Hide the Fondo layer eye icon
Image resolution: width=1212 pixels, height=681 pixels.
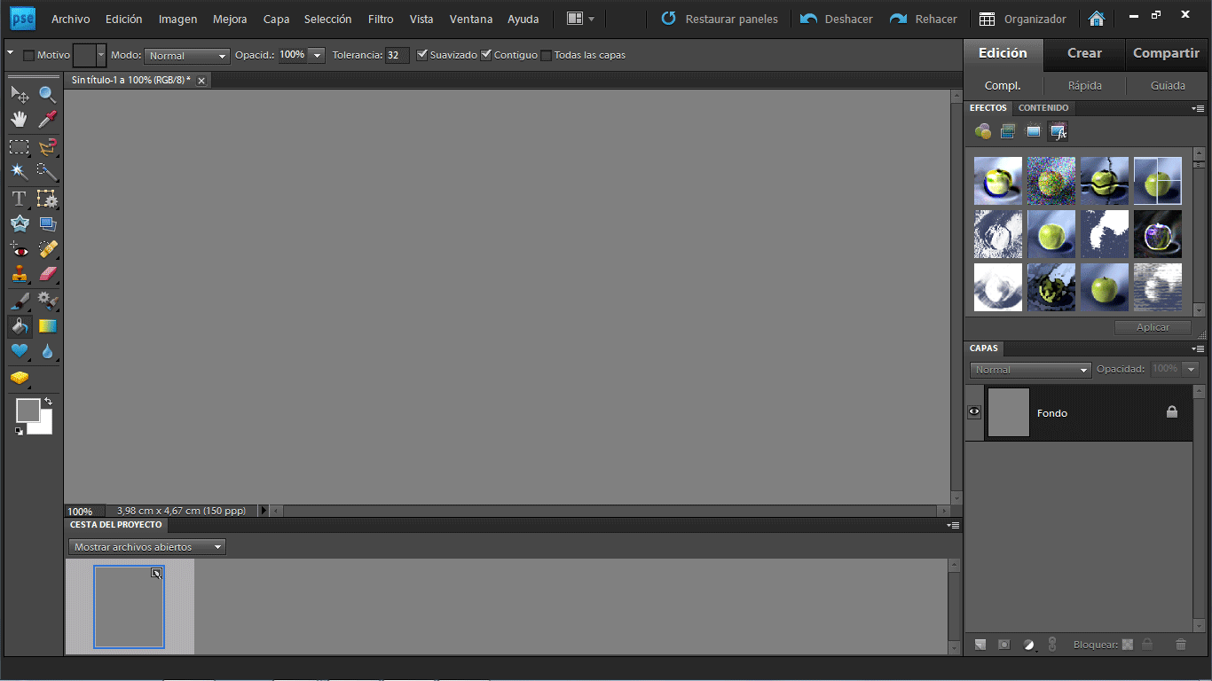(x=974, y=412)
